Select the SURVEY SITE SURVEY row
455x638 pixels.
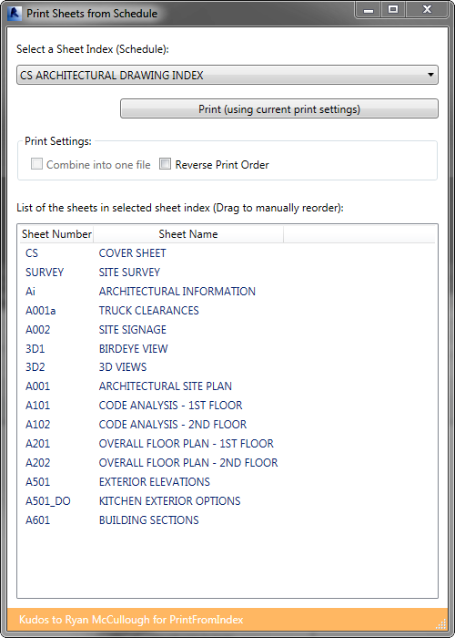(227, 273)
